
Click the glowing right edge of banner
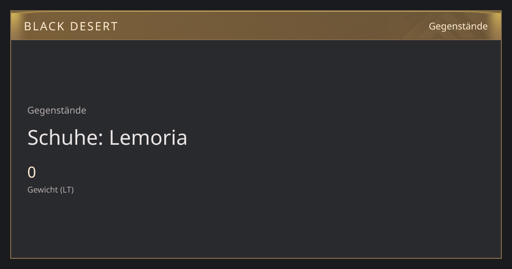[496, 26]
